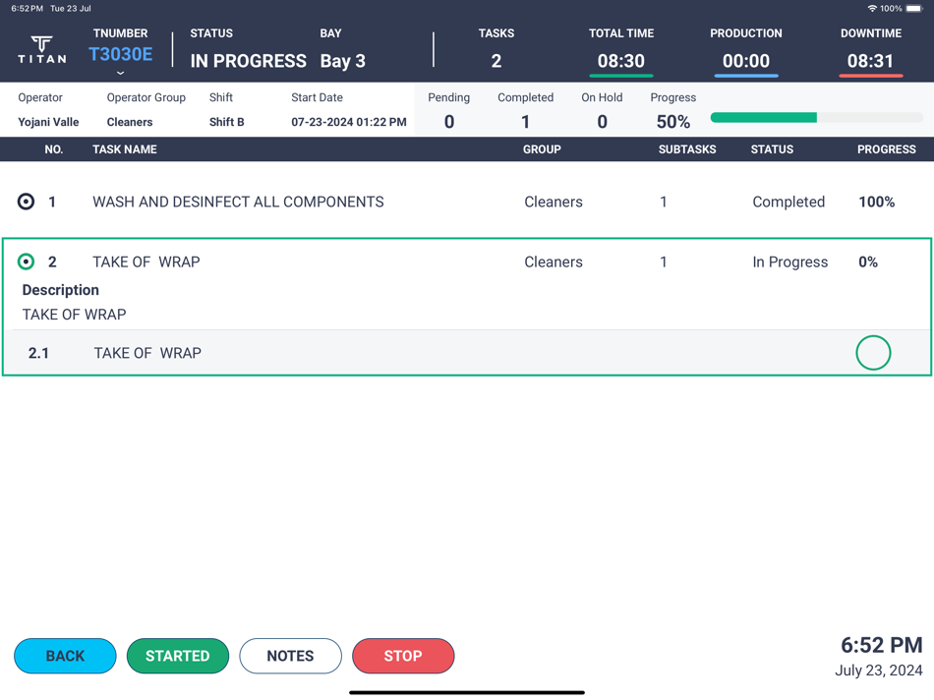Click the Tasks count 2
This screenshot has width=934, height=700.
tap(496, 61)
